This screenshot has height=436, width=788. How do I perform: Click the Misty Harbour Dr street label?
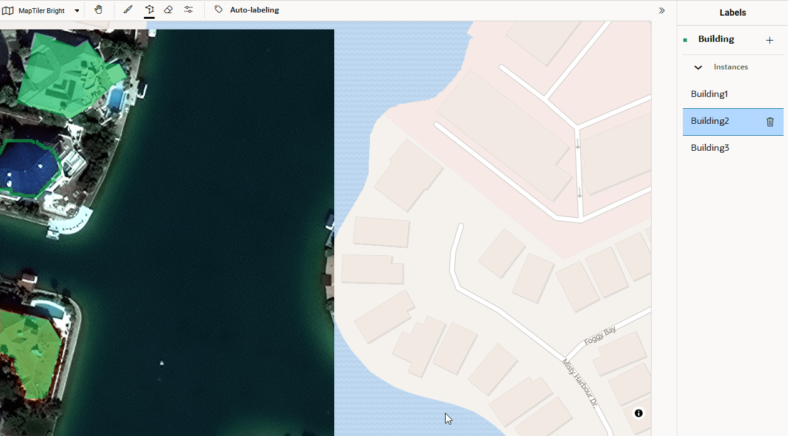[x=580, y=383]
